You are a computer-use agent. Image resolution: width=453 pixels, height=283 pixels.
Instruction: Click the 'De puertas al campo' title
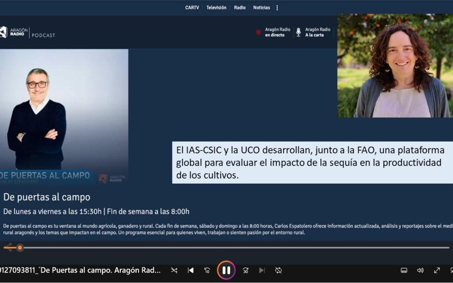point(47,197)
